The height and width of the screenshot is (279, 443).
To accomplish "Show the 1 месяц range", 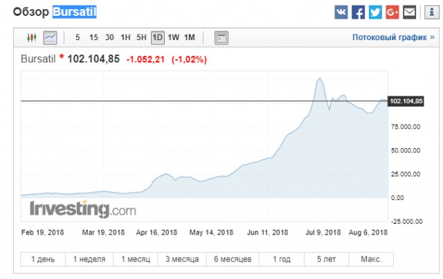I will point(136,259).
